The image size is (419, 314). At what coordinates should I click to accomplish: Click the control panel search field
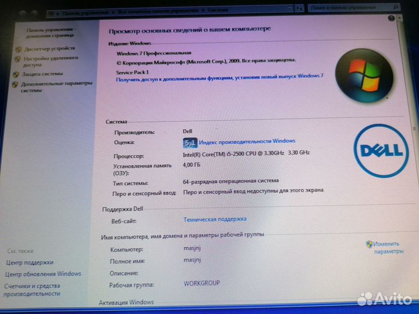click(353, 8)
